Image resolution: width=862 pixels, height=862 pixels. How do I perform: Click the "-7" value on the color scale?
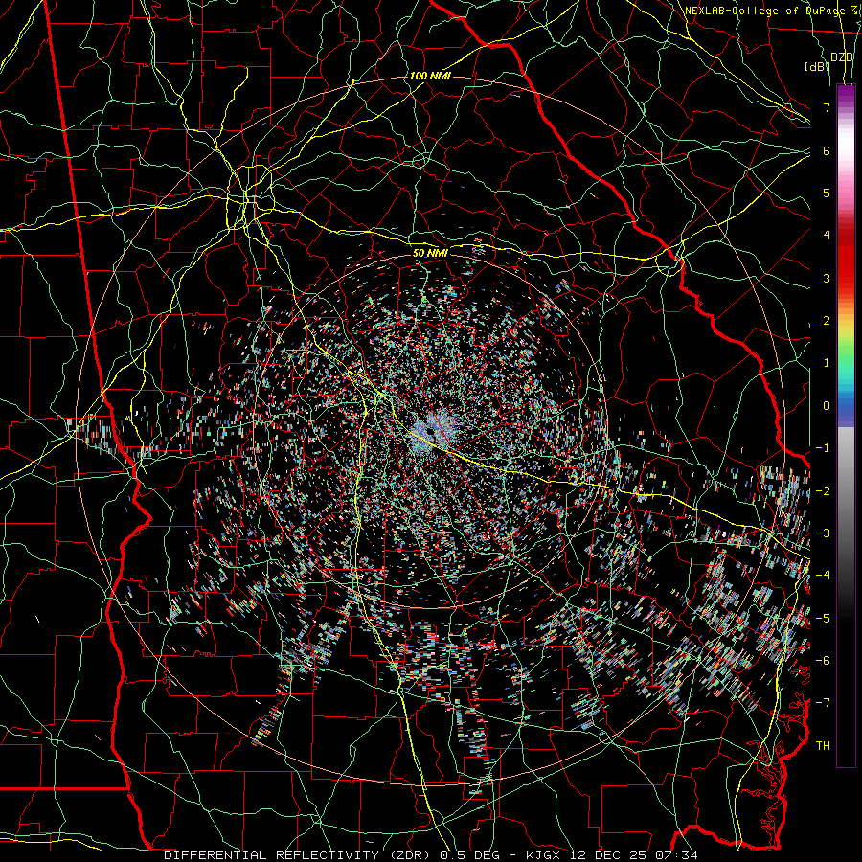tap(823, 703)
